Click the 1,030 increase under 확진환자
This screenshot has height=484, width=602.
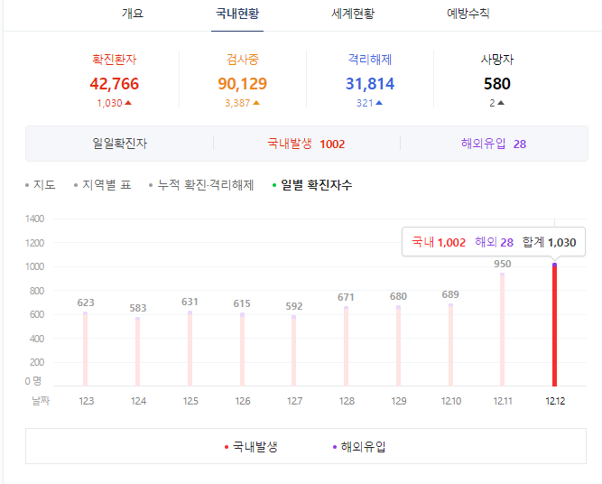point(114,103)
